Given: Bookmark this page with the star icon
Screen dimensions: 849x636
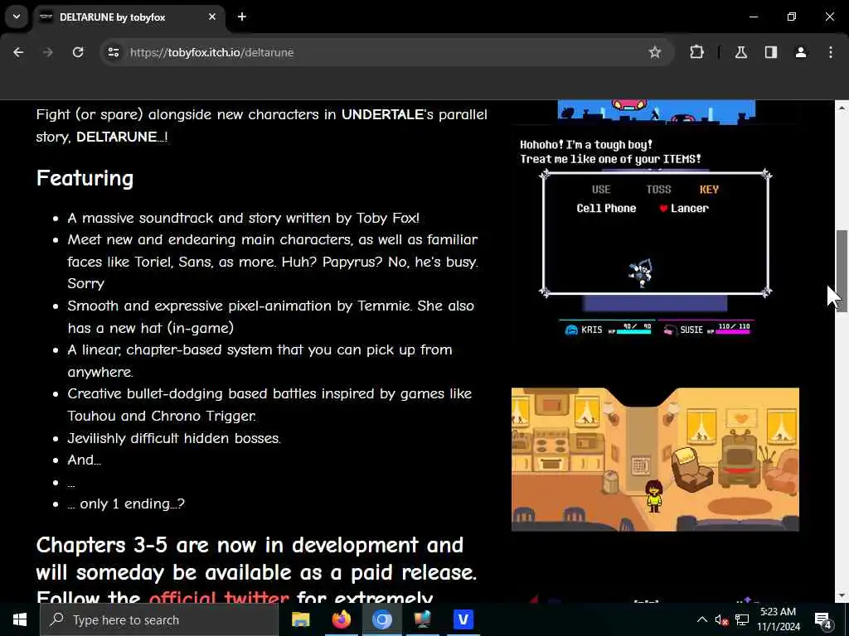Looking at the screenshot, I should tap(655, 52).
